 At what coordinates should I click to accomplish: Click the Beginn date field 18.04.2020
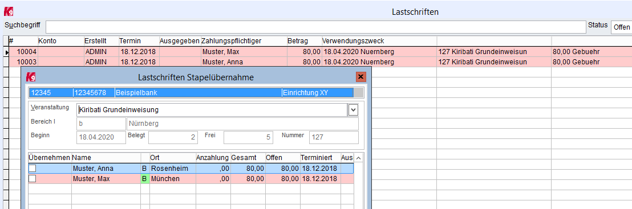point(101,137)
